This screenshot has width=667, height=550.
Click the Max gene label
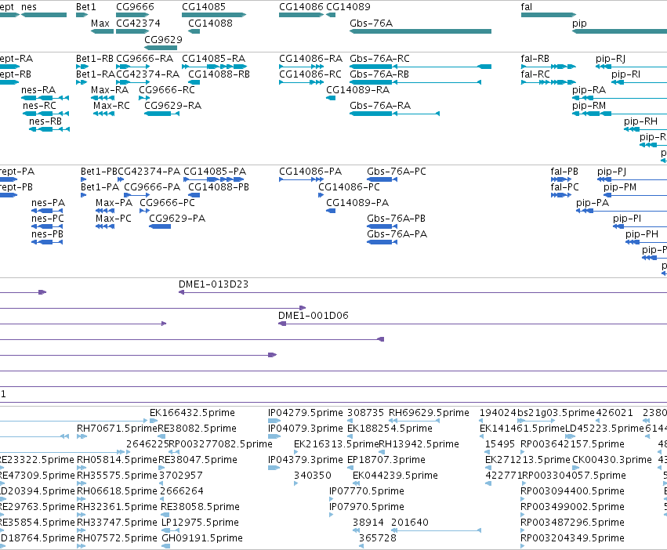tap(100, 24)
